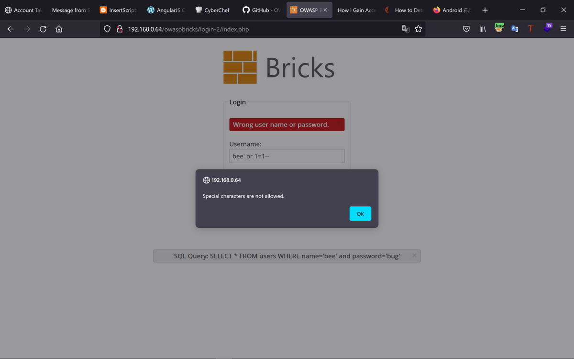Open the Save to Pocket icon
The height and width of the screenshot is (359, 574).
pos(466,29)
